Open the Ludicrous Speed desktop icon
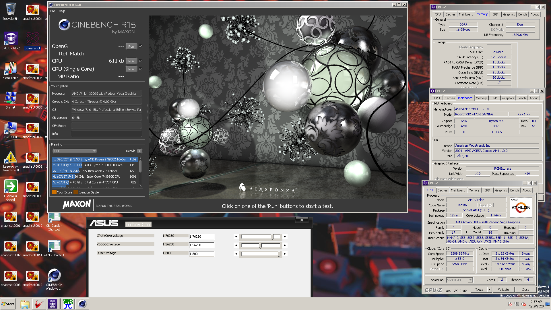Viewport: 551px width, 310px height. pyautogui.click(x=11, y=191)
